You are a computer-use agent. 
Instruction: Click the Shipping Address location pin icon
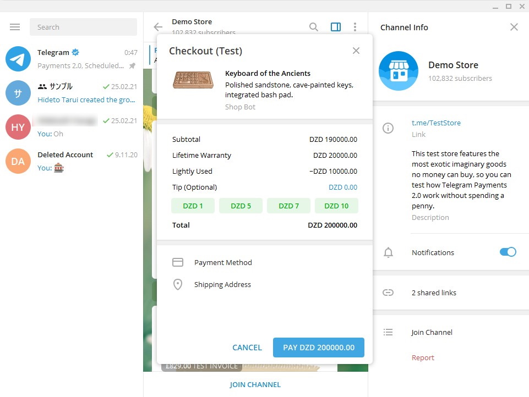pos(177,284)
